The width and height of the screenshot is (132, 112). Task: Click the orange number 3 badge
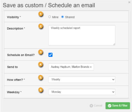click(x=41, y=52)
